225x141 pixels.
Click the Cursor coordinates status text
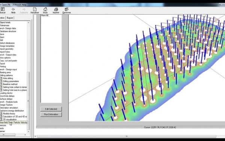pyautogui.click(x=160, y=127)
